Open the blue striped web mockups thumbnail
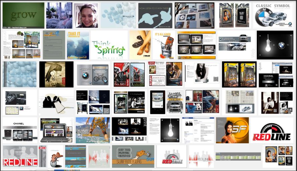This screenshot has width=297, height=171. tap(76, 156)
